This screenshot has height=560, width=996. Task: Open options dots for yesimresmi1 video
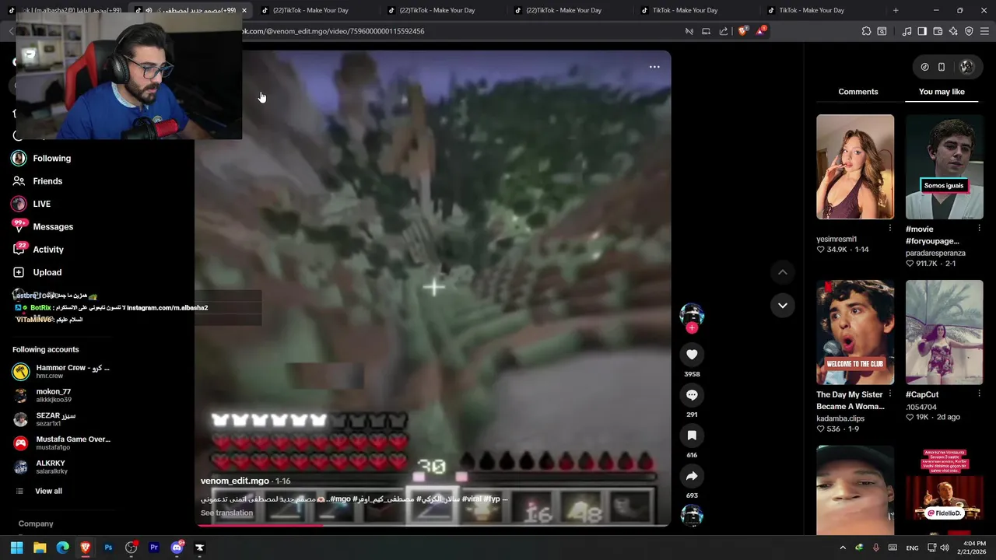coord(890,228)
